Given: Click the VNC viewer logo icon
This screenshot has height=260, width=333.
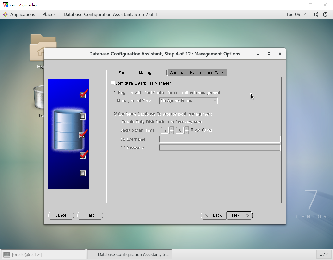Looking at the screenshot, I should [6, 5].
